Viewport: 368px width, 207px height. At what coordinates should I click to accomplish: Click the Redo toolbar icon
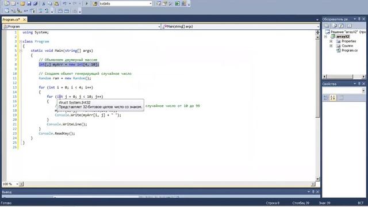click(x=75, y=3)
